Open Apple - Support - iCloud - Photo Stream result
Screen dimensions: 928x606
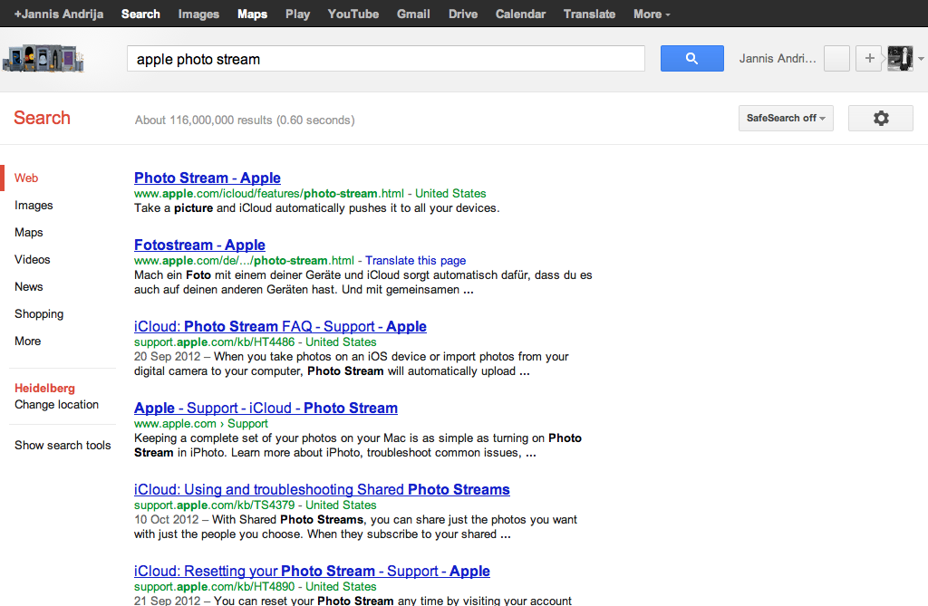click(x=266, y=409)
